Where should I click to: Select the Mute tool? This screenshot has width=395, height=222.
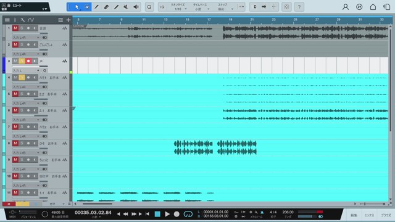tap(126, 7)
